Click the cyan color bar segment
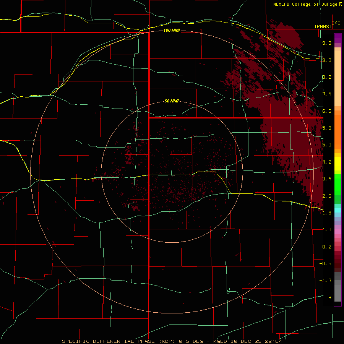This screenshot has width=344, height=344. coord(338,210)
